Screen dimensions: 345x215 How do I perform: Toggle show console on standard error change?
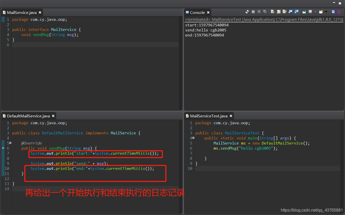[x=296, y=12]
